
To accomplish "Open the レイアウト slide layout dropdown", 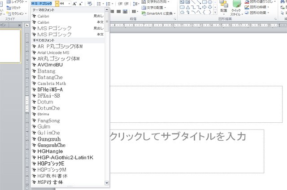I will [17, 2].
